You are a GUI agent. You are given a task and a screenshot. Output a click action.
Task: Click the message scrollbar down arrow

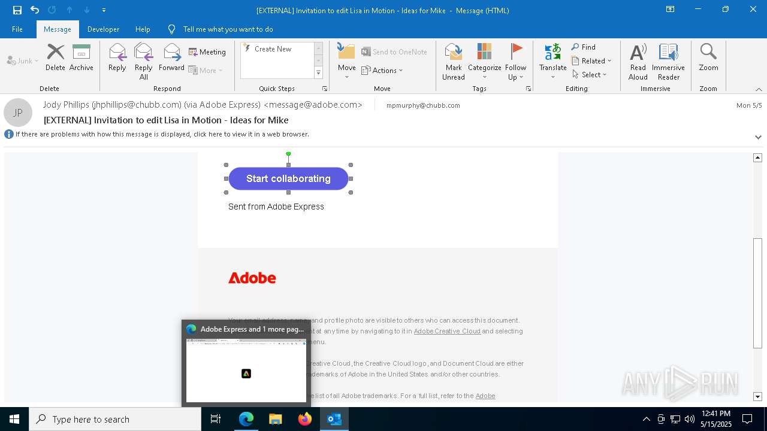point(757,396)
